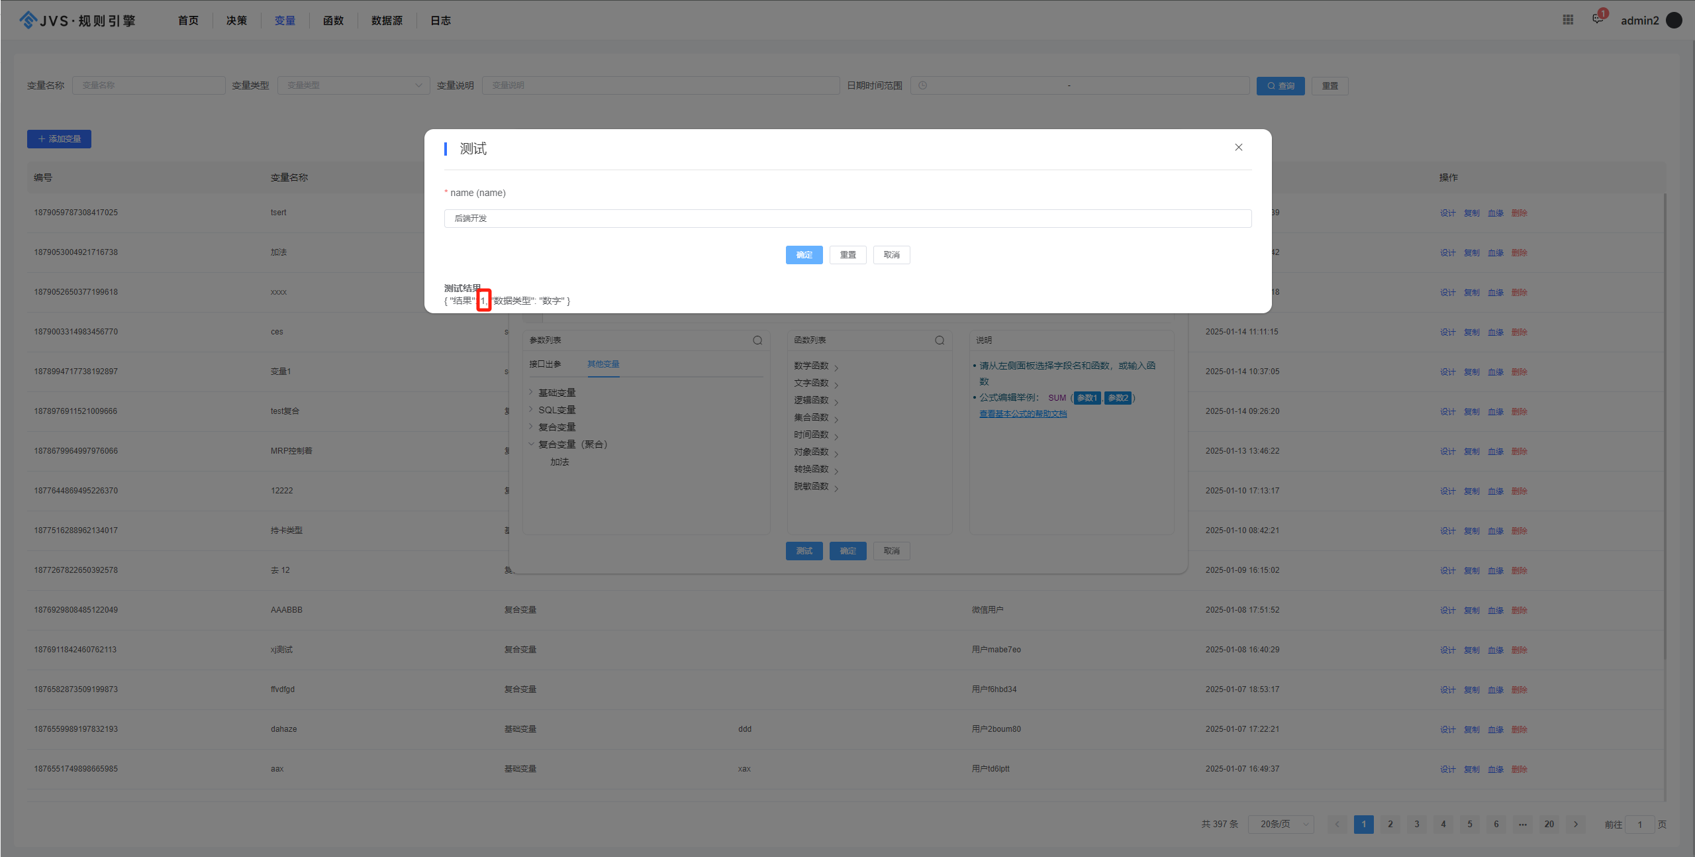The height and width of the screenshot is (857, 1695).
Task: Click the name input field with 后端开发
Action: [847, 219]
